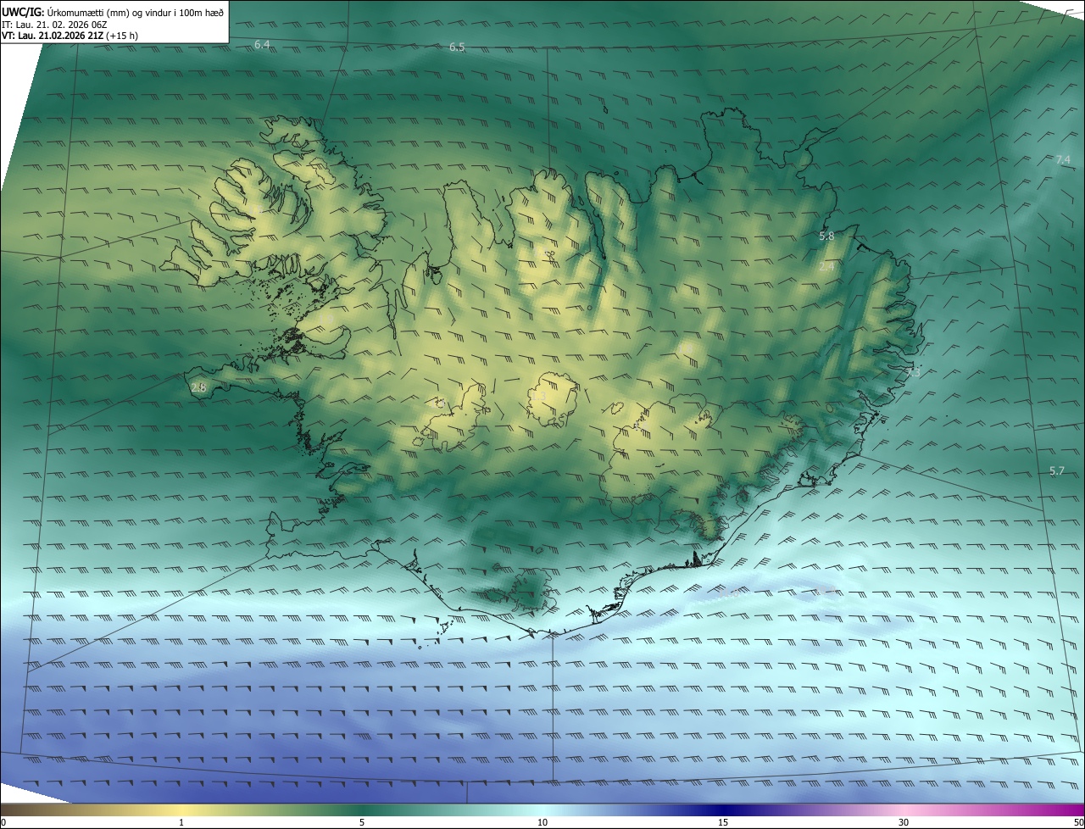Click the value label '5.7' on the map
Viewport: 1085px width, 829px height.
coord(1056,470)
